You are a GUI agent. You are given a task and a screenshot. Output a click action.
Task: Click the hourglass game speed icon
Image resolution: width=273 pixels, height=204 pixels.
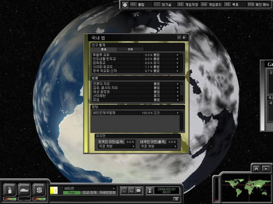[x=149, y=191]
